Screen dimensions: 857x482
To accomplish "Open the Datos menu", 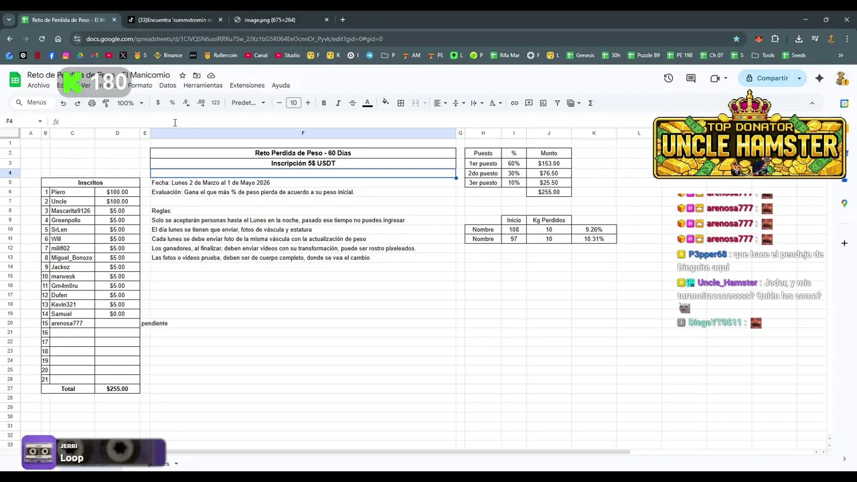I will (x=167, y=86).
